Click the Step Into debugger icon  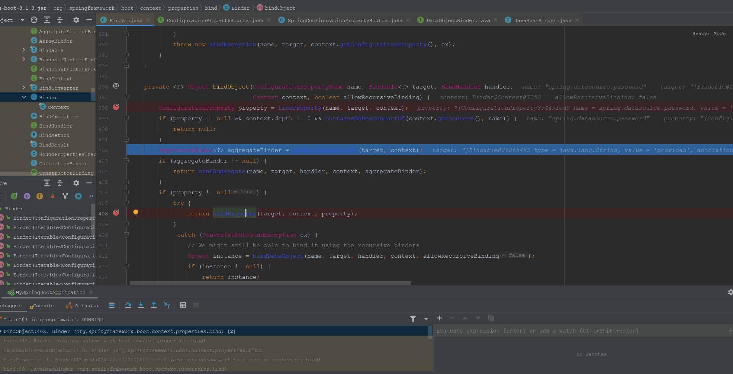click(141, 305)
